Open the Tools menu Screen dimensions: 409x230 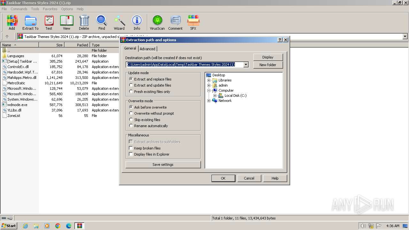35,9
